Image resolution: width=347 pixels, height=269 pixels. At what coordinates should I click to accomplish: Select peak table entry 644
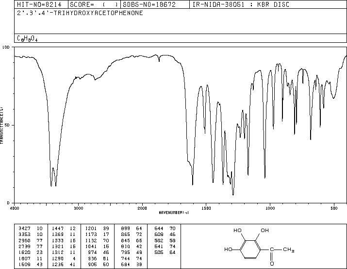pyautogui.click(x=159, y=229)
